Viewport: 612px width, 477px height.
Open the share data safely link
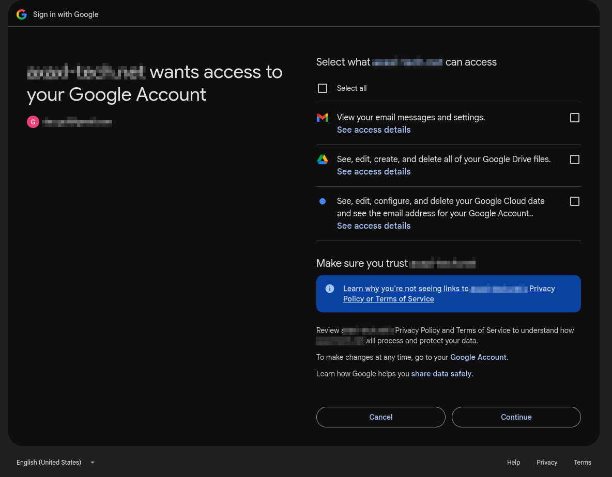click(x=441, y=374)
